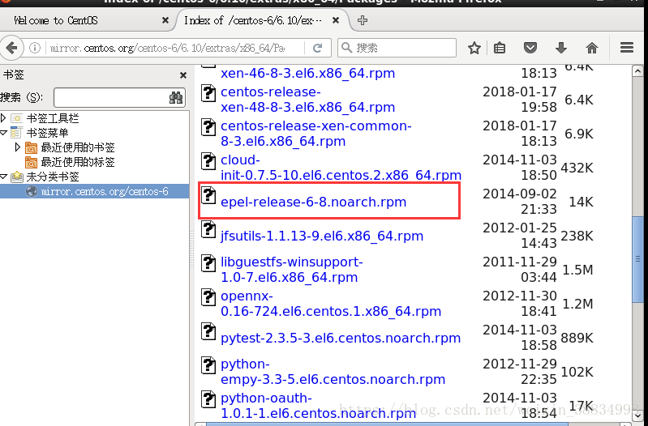The height and width of the screenshot is (426, 648).
Task: Select 书签工具栏 in the sidebar
Action: point(53,118)
